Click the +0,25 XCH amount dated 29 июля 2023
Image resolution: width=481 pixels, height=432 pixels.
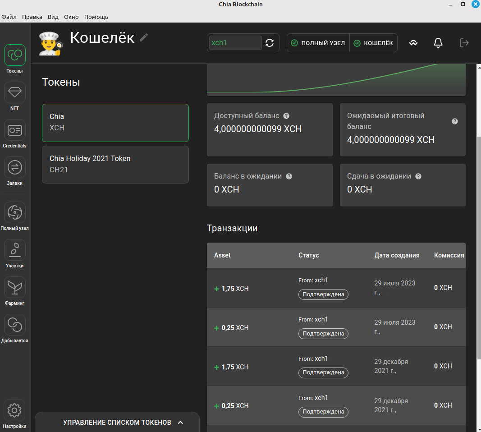231,328
